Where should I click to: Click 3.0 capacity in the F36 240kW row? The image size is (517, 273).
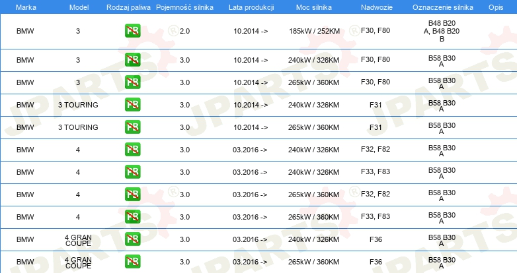184,239
